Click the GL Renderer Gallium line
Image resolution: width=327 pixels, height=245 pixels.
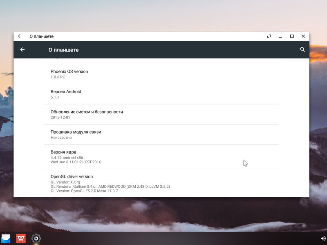coord(110,187)
